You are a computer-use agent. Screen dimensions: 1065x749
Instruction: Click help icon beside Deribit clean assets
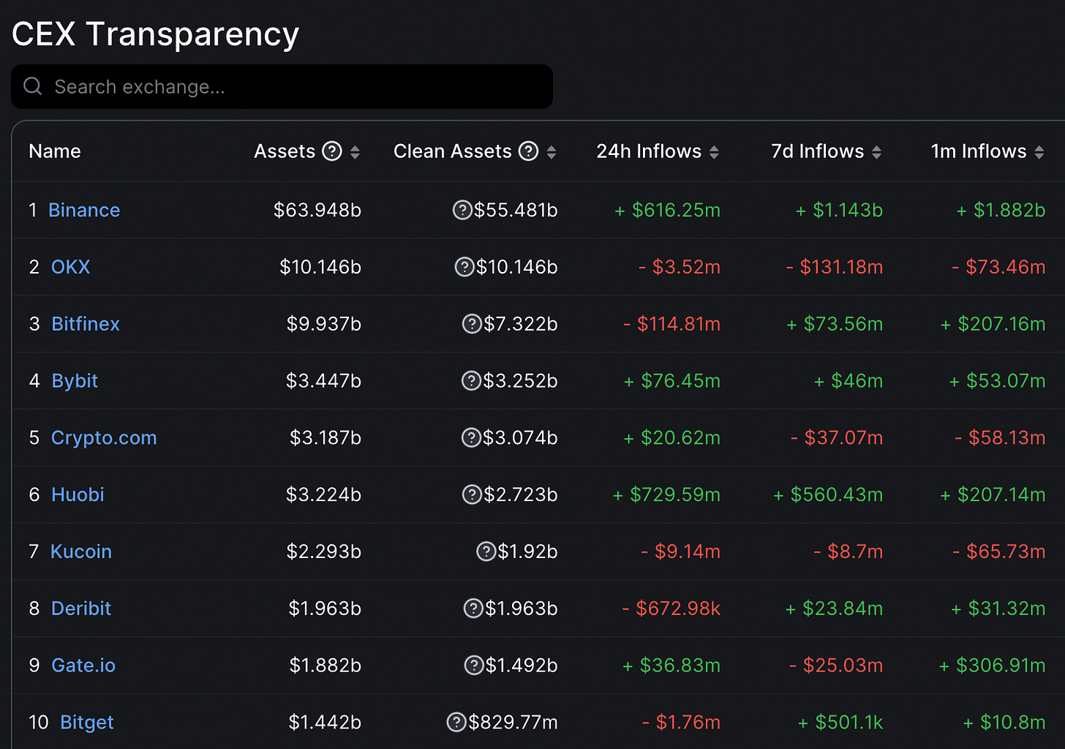[473, 609]
